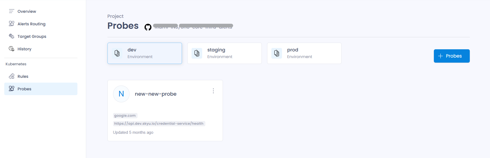Click the credential-service health URL tag
This screenshot has width=490, height=158.
pos(159,124)
